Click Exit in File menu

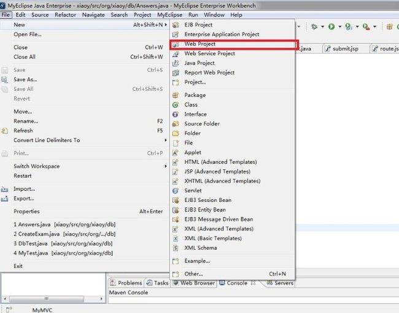point(85,266)
